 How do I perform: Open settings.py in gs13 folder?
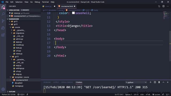pyautogui.click(x=20, y=68)
